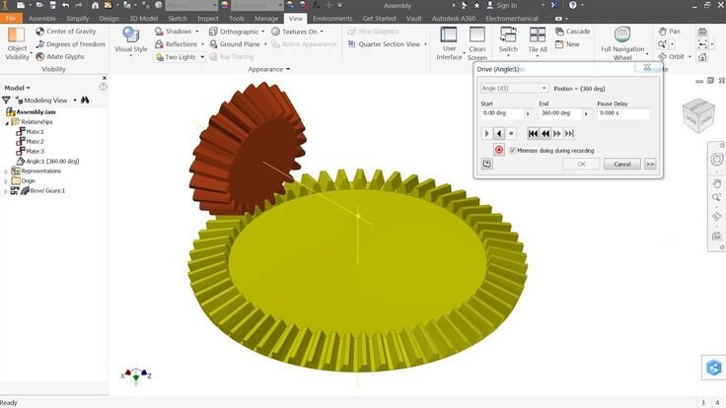This screenshot has height=408, width=726.
Task: Click the binoculars find icon in Model browser
Action: (x=86, y=100)
